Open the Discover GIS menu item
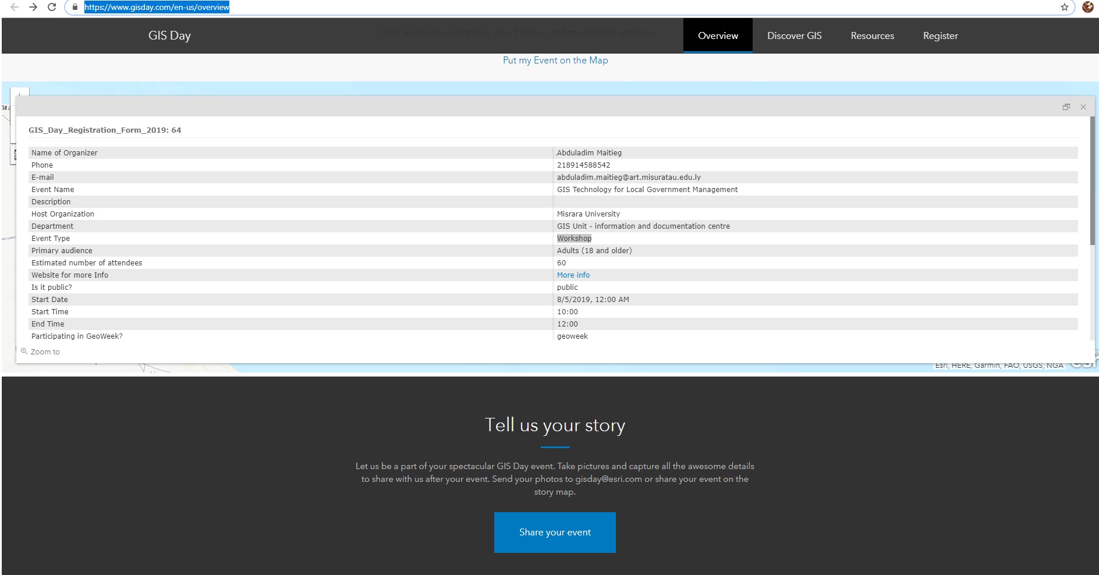 point(794,36)
